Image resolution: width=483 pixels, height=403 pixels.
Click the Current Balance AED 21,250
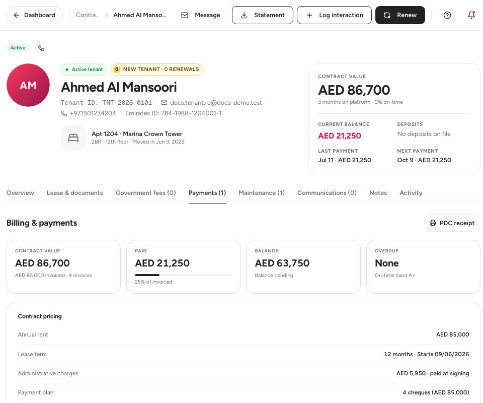(340, 136)
